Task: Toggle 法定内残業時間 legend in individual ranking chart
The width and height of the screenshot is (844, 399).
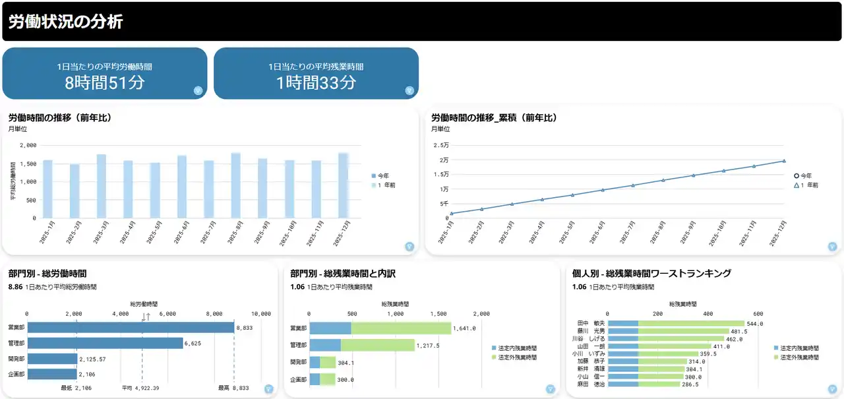Action: [799, 348]
